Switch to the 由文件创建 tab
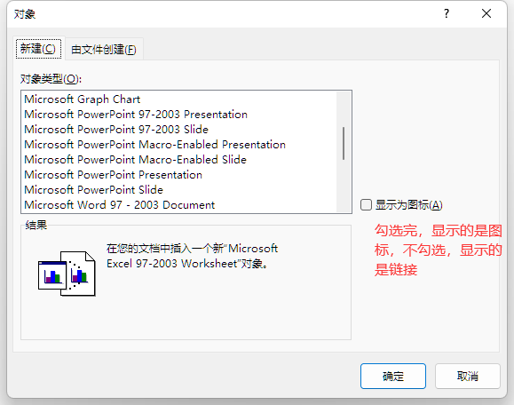514x405 pixels. [104, 50]
